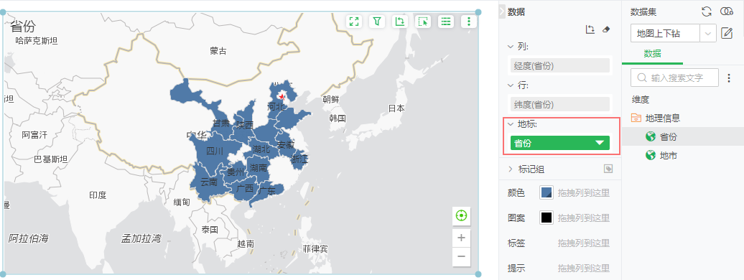Click the fullscreen icon on map toolbar
This screenshot has width=744, height=280.
354,22
